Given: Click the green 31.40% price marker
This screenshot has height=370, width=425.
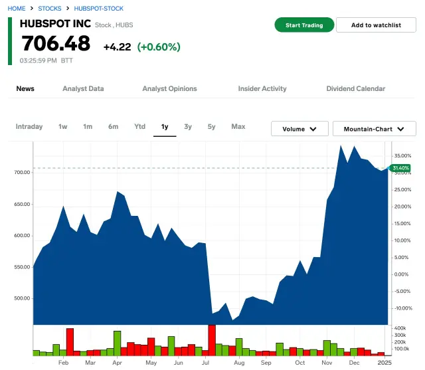Looking at the screenshot, I should click(x=400, y=168).
